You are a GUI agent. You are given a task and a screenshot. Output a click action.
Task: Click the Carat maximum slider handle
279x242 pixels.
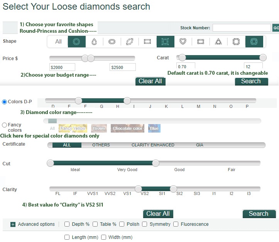[x=263, y=57]
